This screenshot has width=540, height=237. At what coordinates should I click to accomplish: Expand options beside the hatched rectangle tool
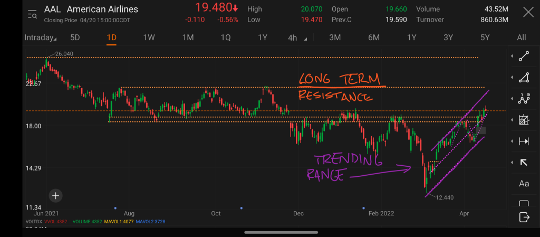(512, 120)
